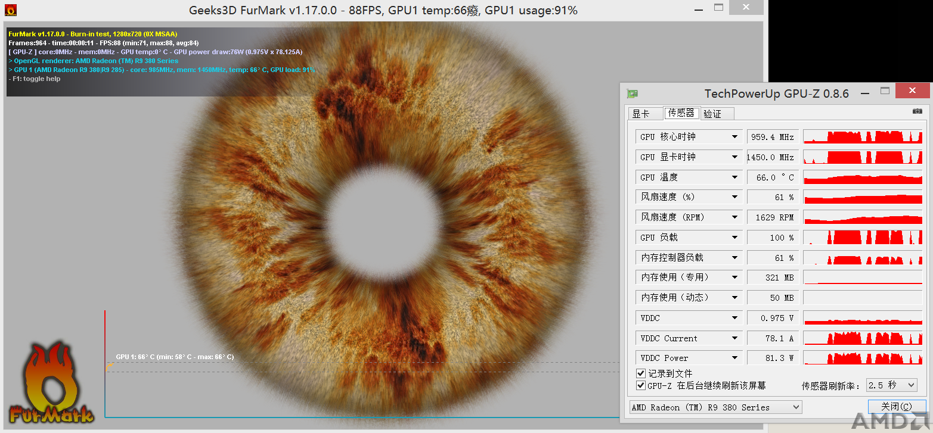The image size is (933, 433).
Task: Select the 传感器 tab
Action: coord(681,113)
